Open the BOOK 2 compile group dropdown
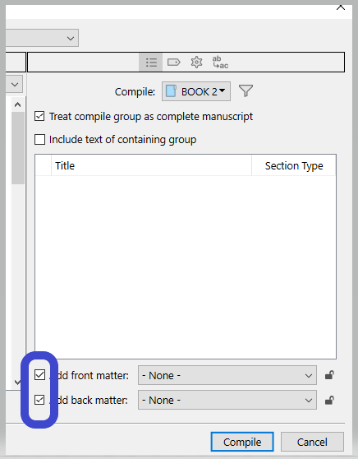The image size is (358, 459). pos(196,91)
